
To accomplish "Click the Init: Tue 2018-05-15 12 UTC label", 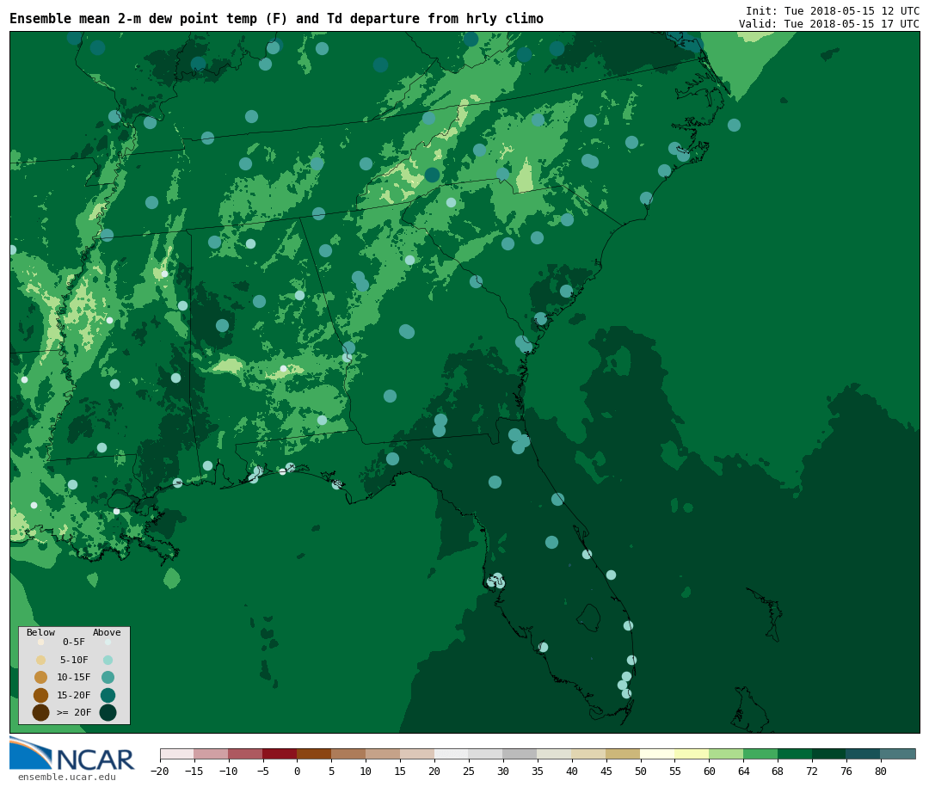I will tap(833, 10).
